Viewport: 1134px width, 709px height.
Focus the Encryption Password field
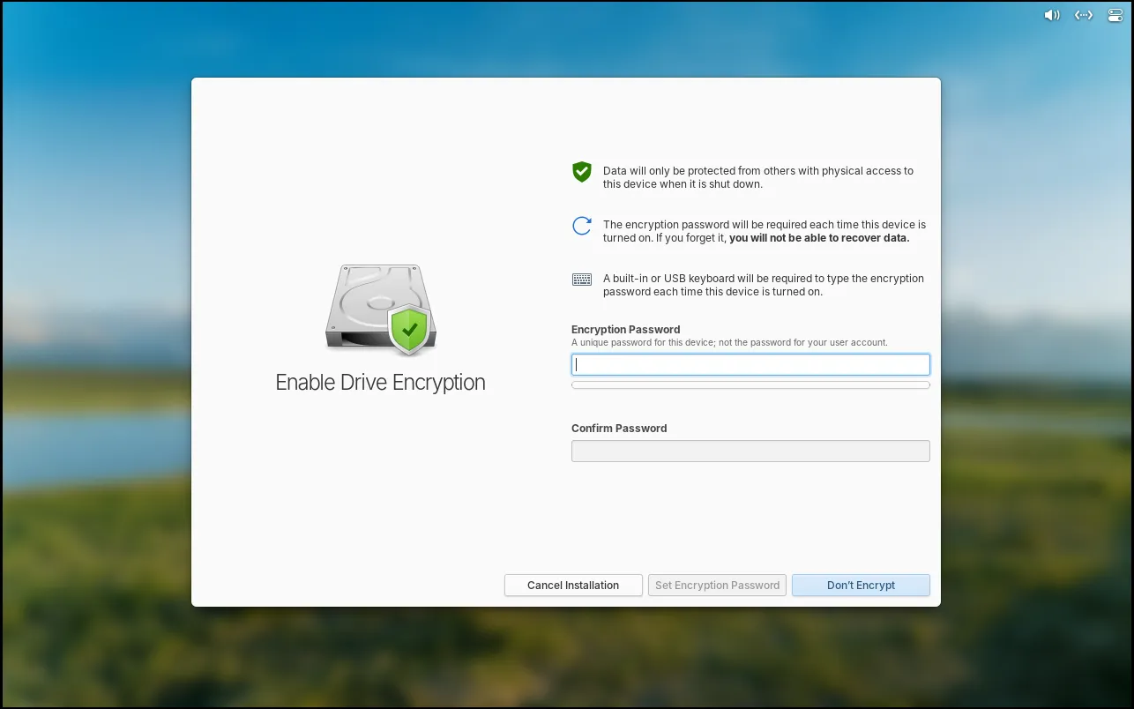click(750, 365)
